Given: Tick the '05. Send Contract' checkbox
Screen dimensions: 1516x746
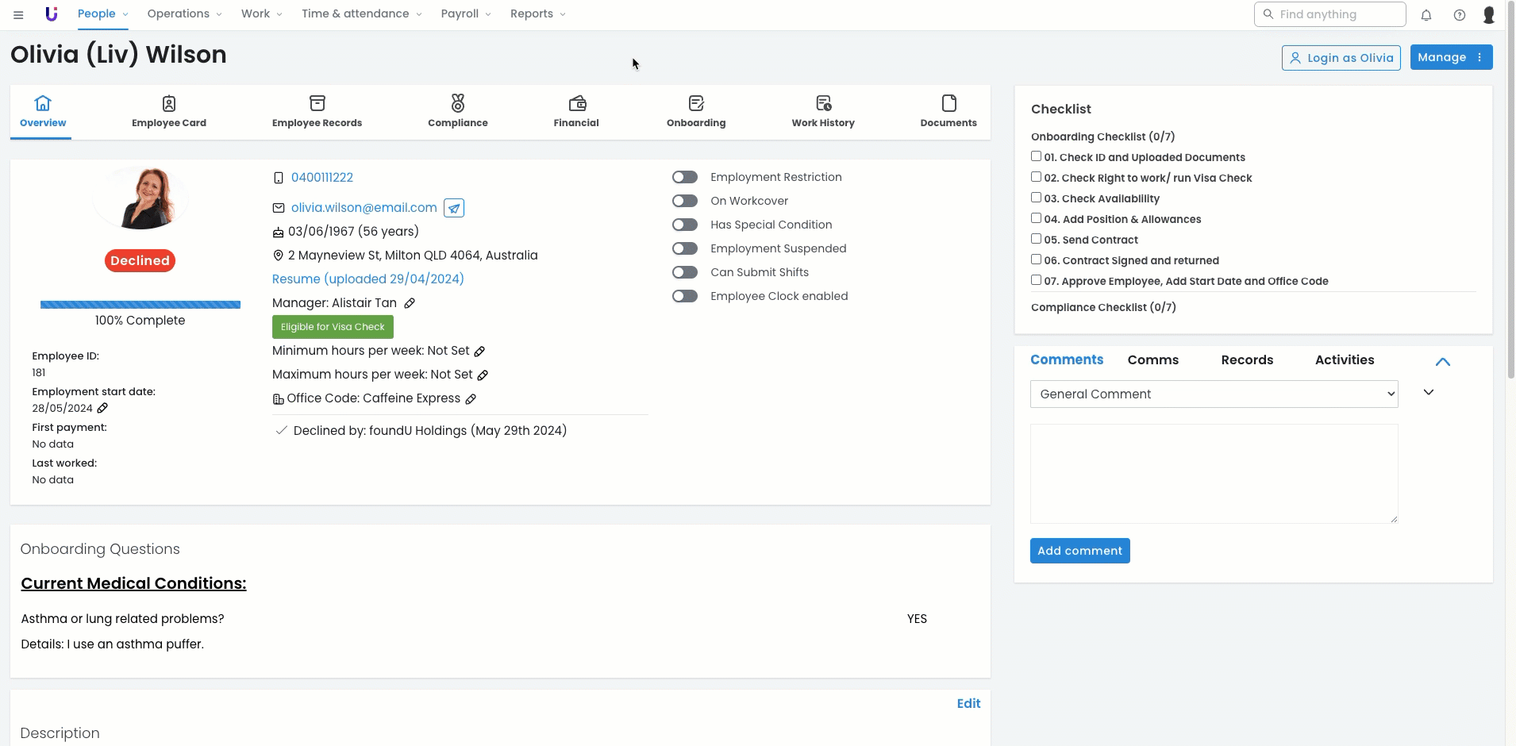Looking at the screenshot, I should (x=1036, y=239).
